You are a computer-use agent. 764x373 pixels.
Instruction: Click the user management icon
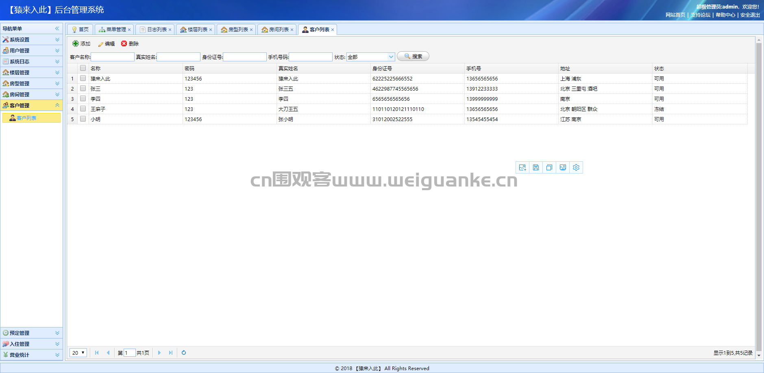[6, 50]
